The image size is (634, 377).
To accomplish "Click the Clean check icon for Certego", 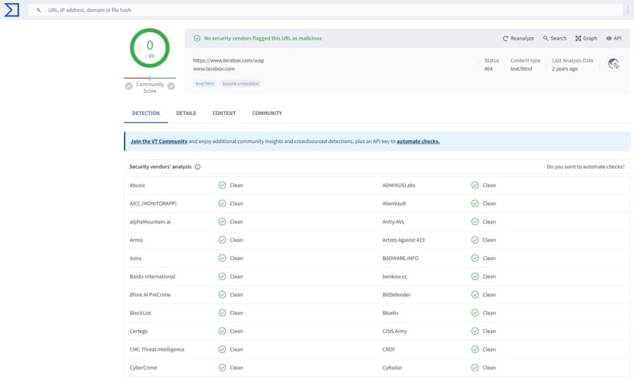I will 222,331.
